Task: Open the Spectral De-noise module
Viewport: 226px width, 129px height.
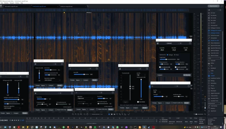Action: 215,45
